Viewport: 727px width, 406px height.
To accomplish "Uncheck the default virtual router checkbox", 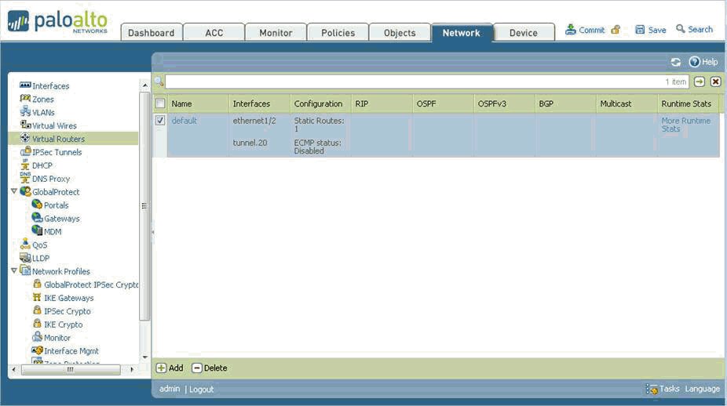I will [160, 121].
